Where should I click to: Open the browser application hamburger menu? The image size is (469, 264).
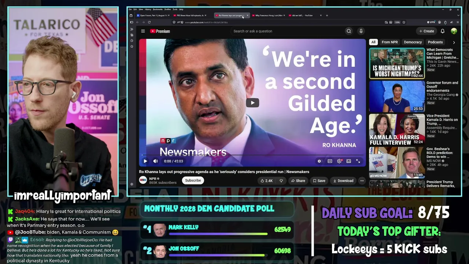pyautogui.click(x=457, y=22)
